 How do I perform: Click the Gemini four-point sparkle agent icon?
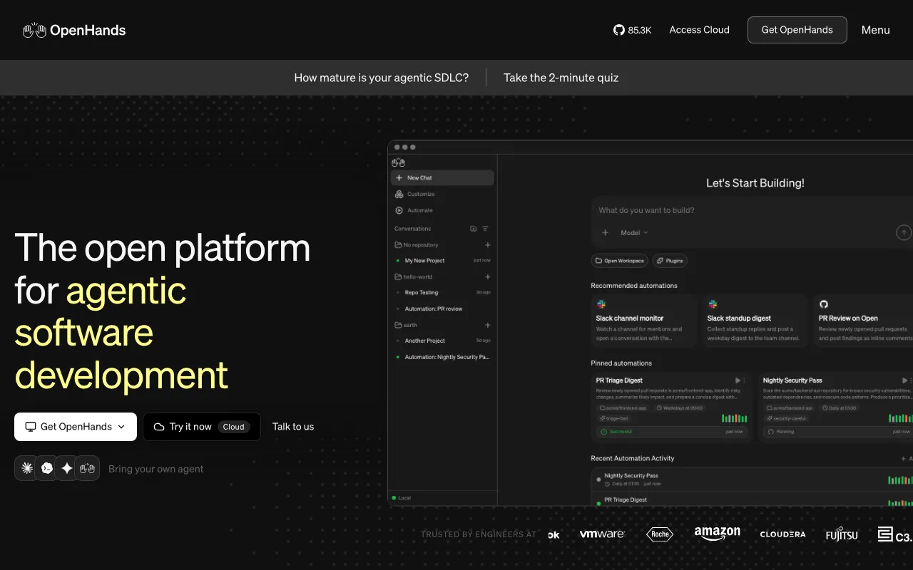click(x=67, y=468)
